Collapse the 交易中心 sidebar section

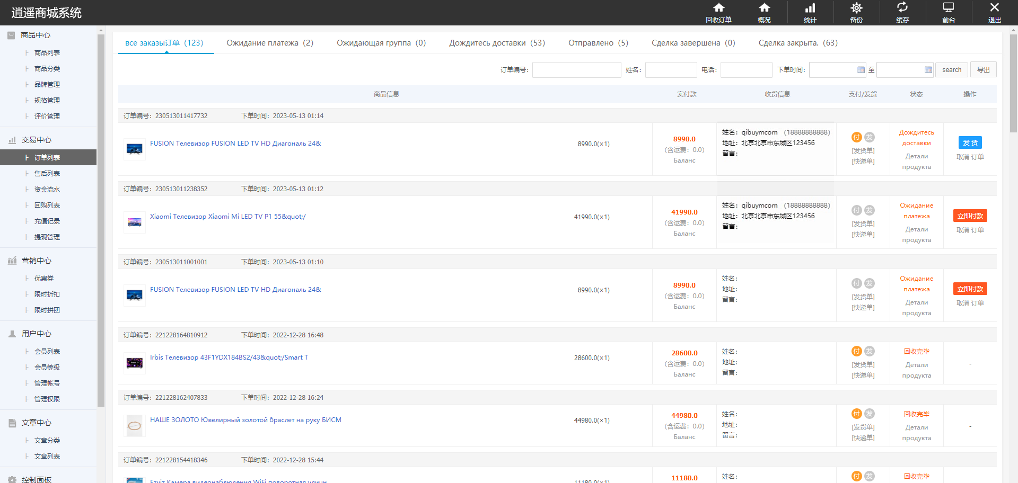point(37,140)
